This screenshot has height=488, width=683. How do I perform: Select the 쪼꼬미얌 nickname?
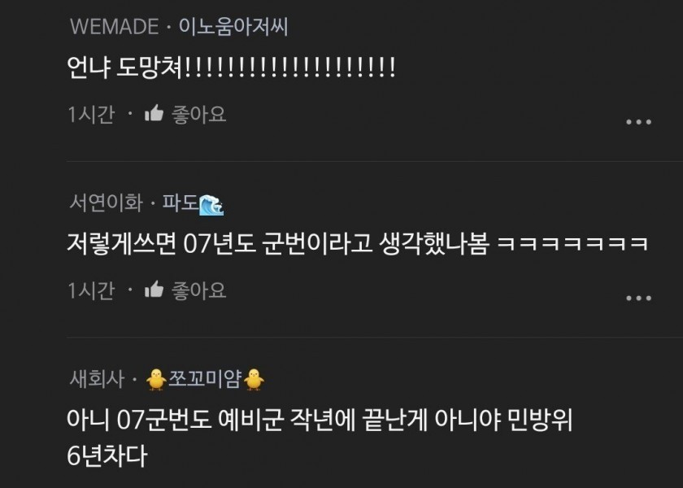click(x=205, y=379)
